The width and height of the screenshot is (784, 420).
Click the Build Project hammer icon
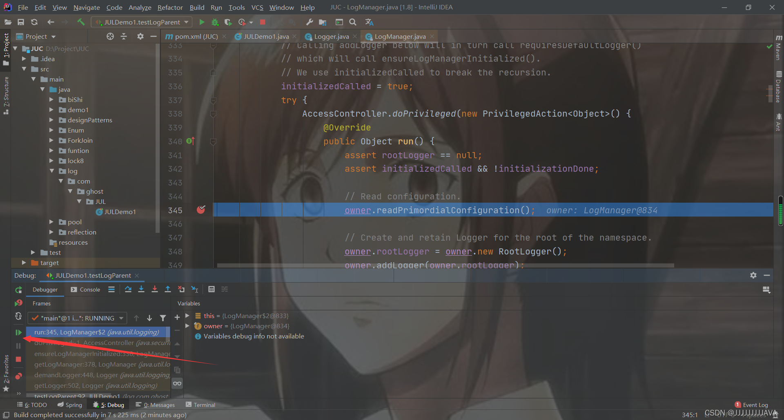tap(81, 22)
